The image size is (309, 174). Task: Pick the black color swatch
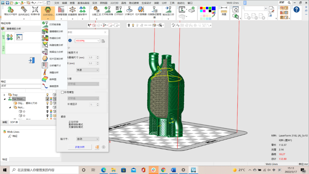(x=210, y=11)
